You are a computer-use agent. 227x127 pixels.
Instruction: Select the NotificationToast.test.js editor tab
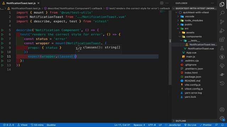click(x=21, y=3)
